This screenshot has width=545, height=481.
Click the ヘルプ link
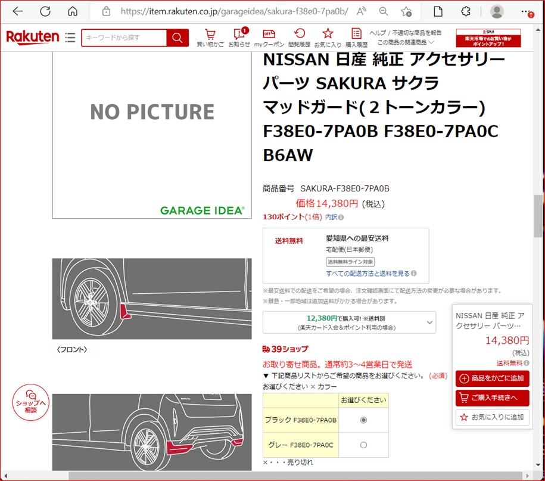[x=378, y=33]
